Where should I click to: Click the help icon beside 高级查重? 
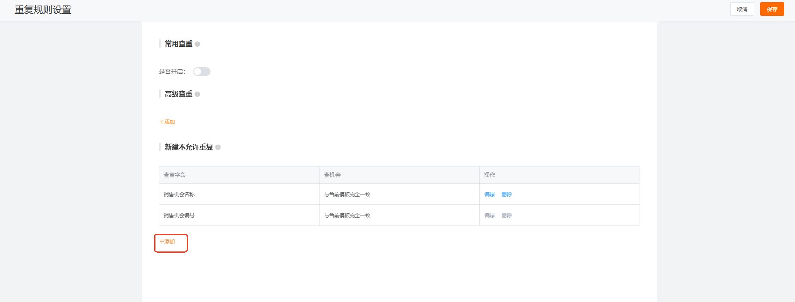pos(197,94)
